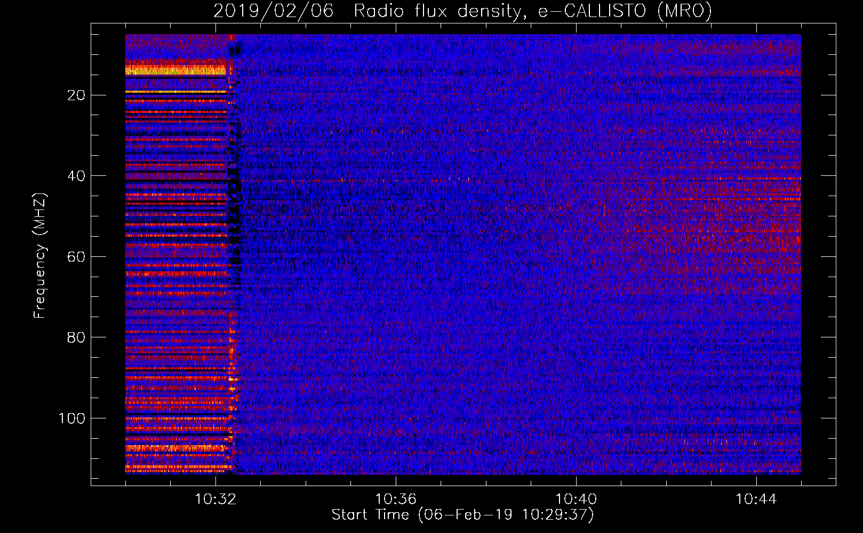Image resolution: width=863 pixels, height=533 pixels.
Task: Click the '10:44' time tick label
Action: (756, 499)
